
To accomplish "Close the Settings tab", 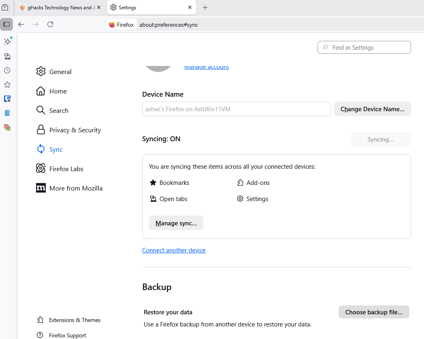I will 190,8.
